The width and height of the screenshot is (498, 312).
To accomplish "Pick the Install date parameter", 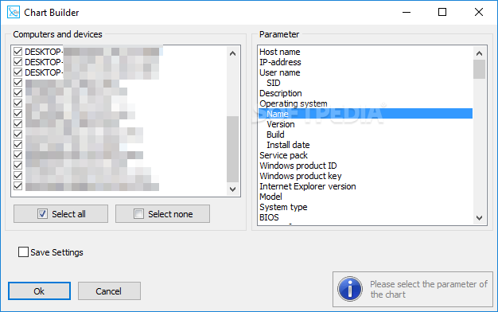I will (x=365, y=145).
